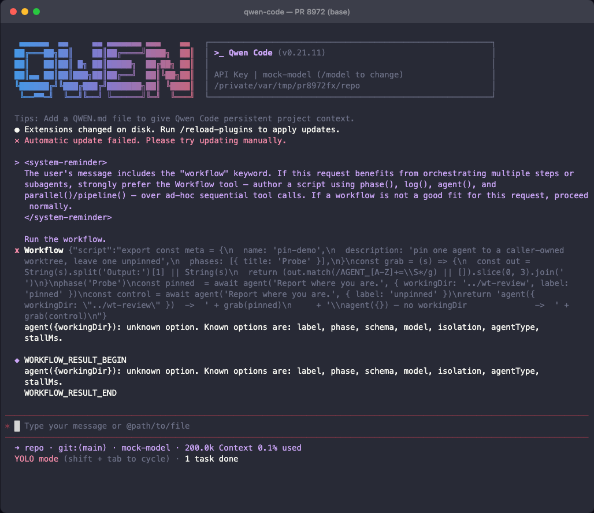Image resolution: width=594 pixels, height=513 pixels.
Task: Click '(shift + tab to cycle)' hint
Action: click(117, 459)
